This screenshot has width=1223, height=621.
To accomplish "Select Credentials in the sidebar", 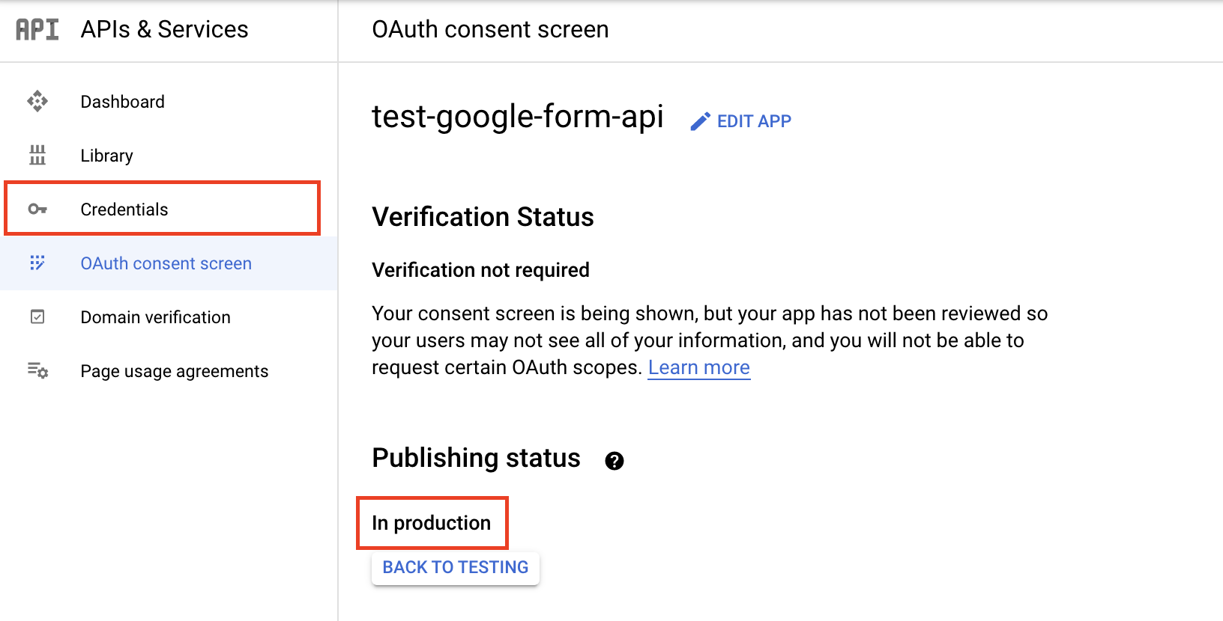I will 124,209.
